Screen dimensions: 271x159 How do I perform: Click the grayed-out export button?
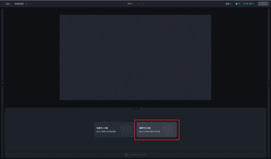(263, 4)
